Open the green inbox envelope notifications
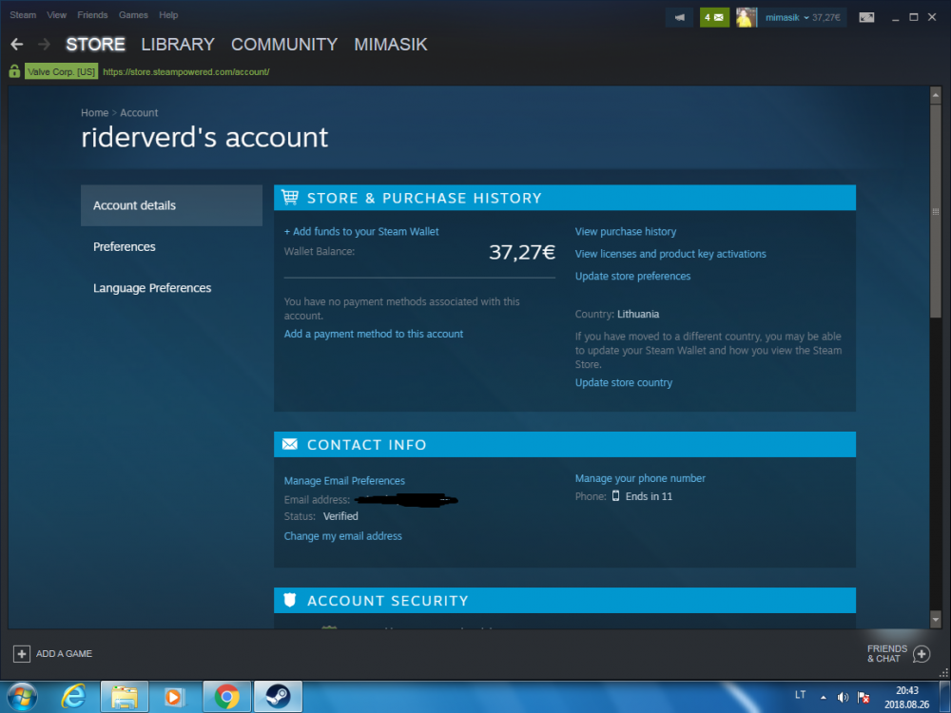Screen dimensions: 951x713 click(714, 17)
